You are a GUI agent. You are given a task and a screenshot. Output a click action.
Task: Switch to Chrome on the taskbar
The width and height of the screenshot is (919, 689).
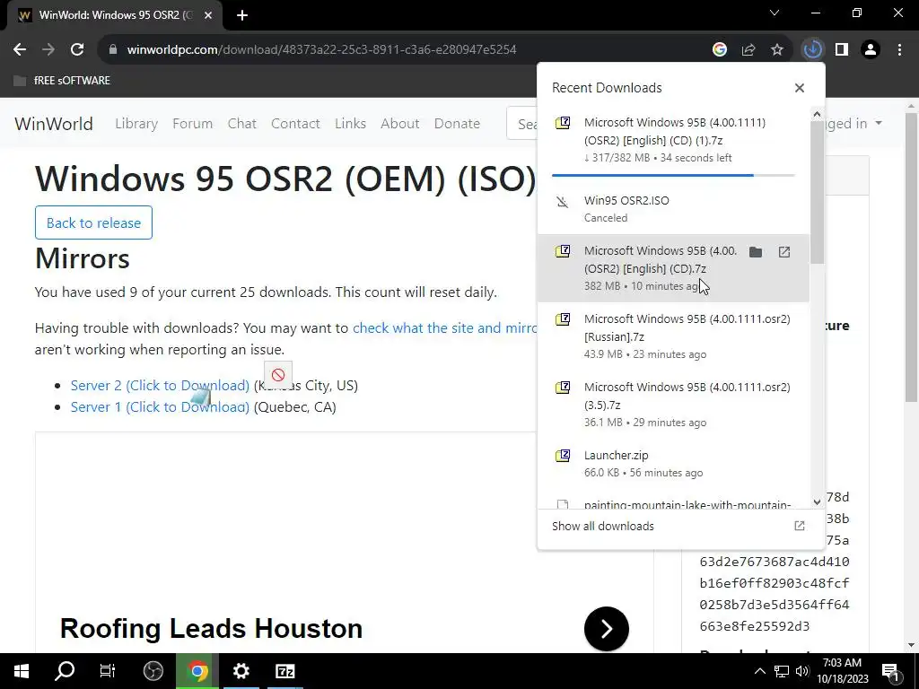click(197, 671)
